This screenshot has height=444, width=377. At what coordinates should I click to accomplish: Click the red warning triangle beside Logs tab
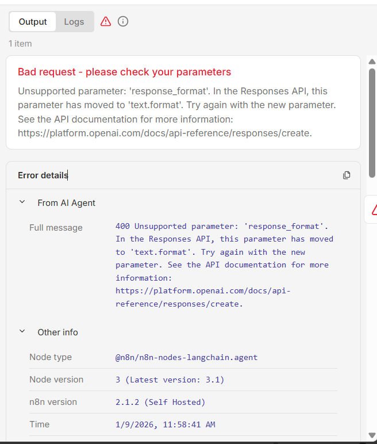106,21
